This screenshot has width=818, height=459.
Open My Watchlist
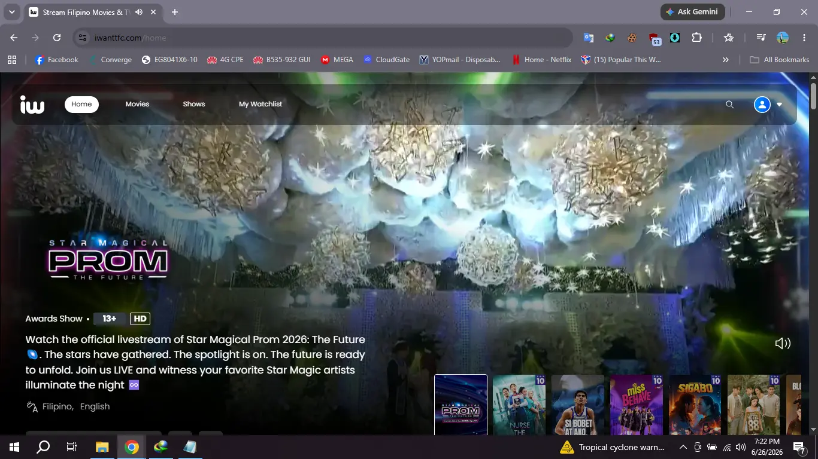pyautogui.click(x=260, y=104)
